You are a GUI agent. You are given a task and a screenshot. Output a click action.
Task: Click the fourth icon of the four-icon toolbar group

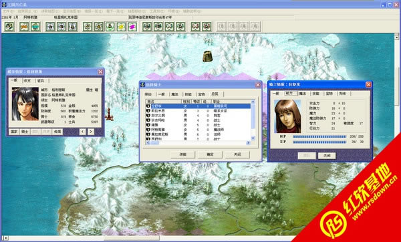coord(180,27)
